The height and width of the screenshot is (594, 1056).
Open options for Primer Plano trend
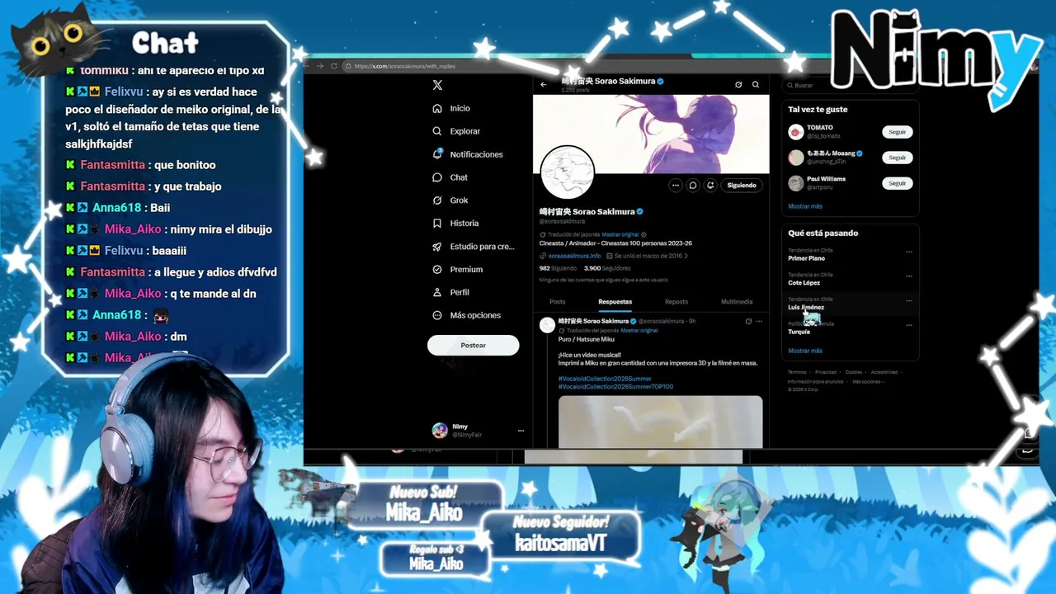pos(909,252)
